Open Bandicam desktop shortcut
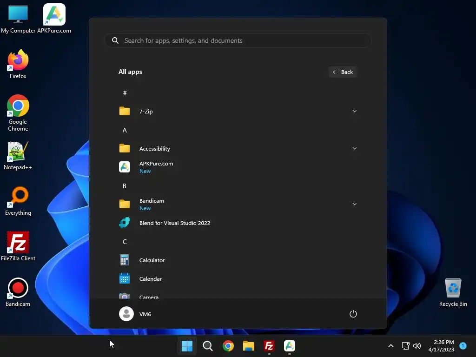The width and height of the screenshot is (476, 357). pos(18,292)
